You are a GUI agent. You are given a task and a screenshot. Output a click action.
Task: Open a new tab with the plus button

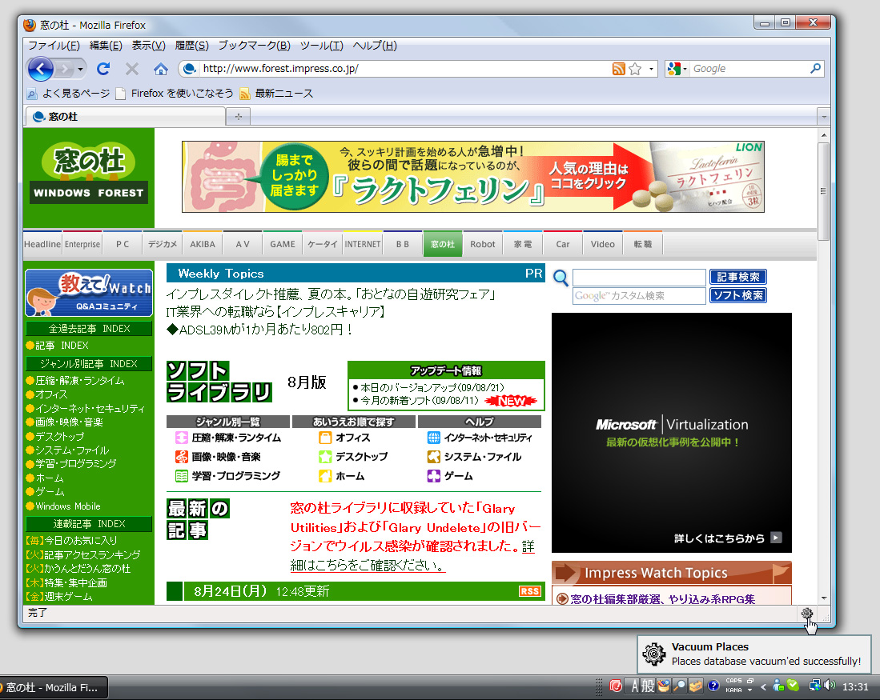239,116
